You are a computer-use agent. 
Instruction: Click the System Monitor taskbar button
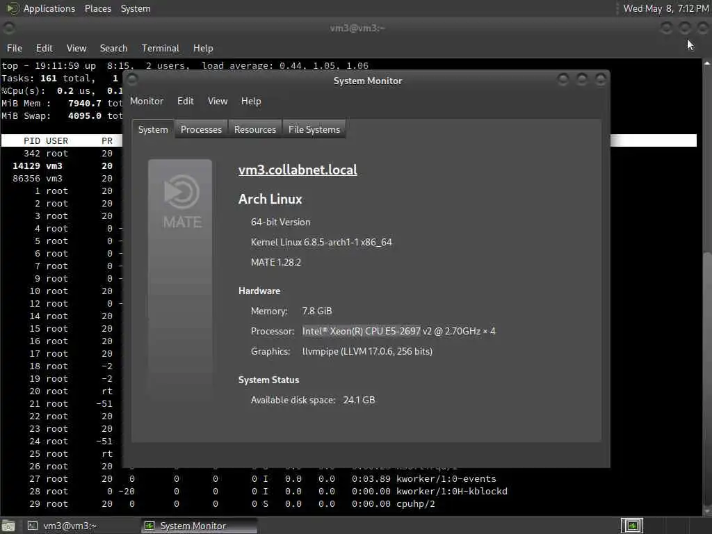pos(200,526)
